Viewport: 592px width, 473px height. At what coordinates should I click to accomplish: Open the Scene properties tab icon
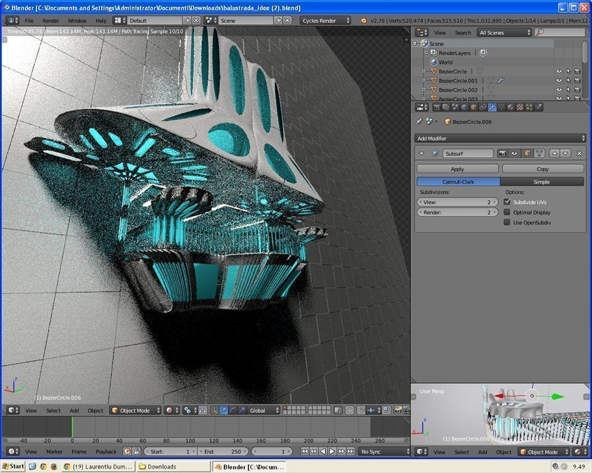pos(455,107)
